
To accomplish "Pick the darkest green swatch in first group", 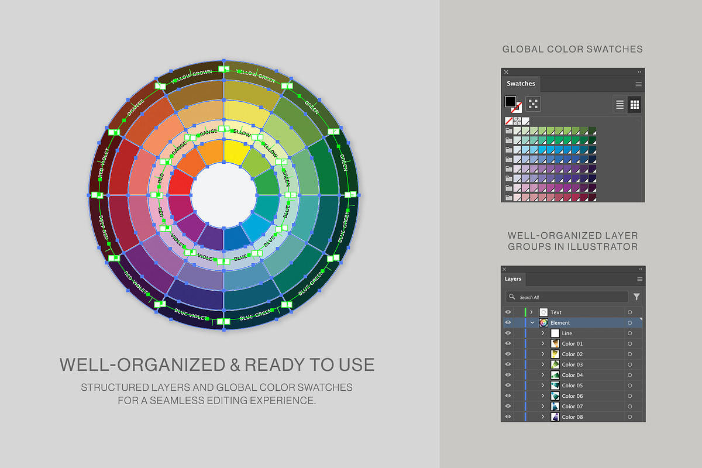I will [593, 130].
